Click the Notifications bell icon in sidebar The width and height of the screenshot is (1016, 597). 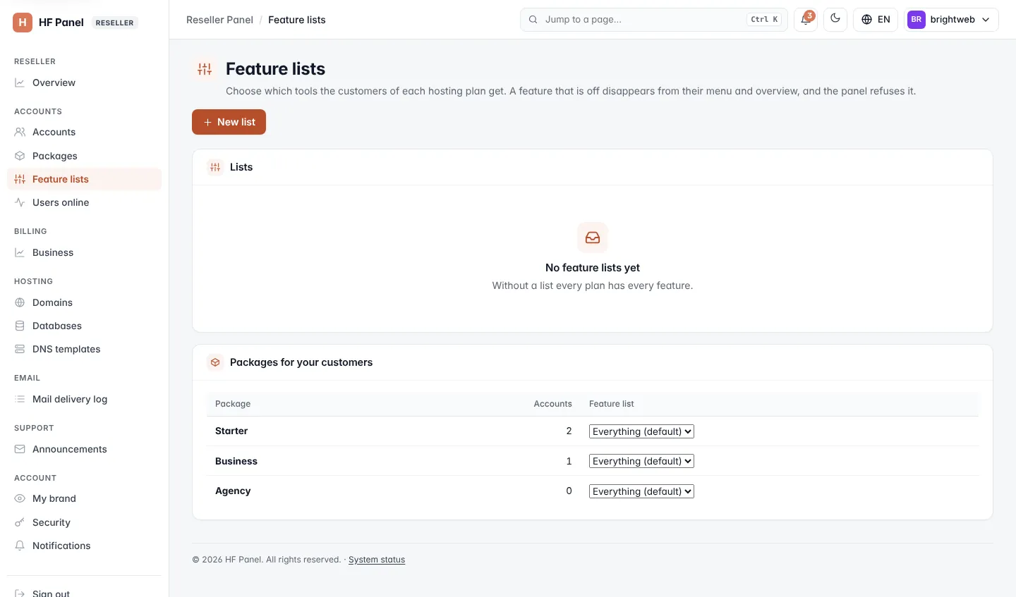click(20, 546)
